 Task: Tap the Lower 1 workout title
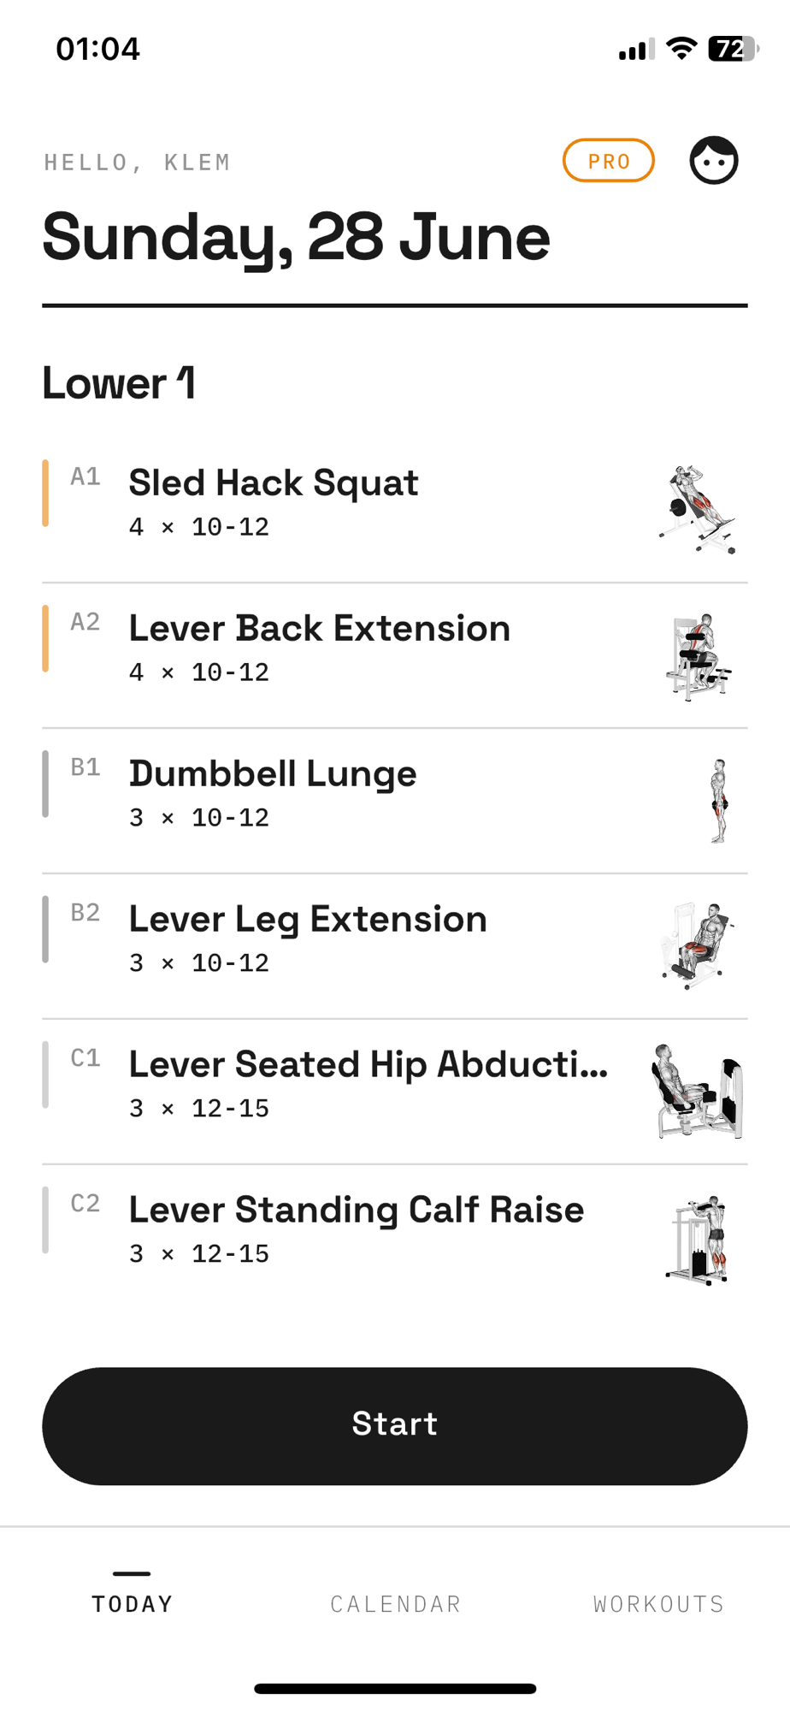tap(119, 382)
